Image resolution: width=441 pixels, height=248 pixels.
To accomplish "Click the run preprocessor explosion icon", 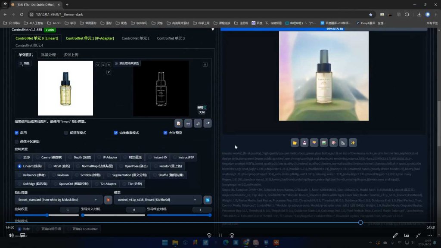I will [x=108, y=200].
